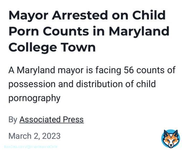
Task: Click the fox logo icon
Action: [170, 139]
